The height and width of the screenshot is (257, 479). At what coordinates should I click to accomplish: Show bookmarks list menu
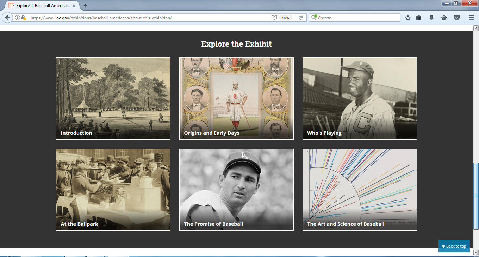pos(419,18)
